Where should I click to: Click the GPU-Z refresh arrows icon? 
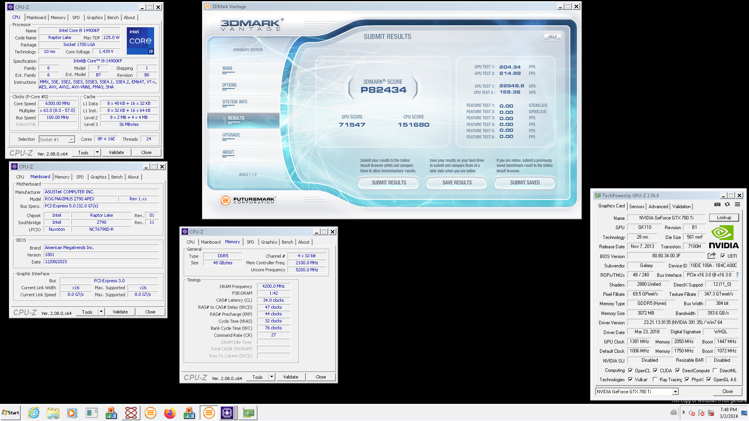coord(727,204)
